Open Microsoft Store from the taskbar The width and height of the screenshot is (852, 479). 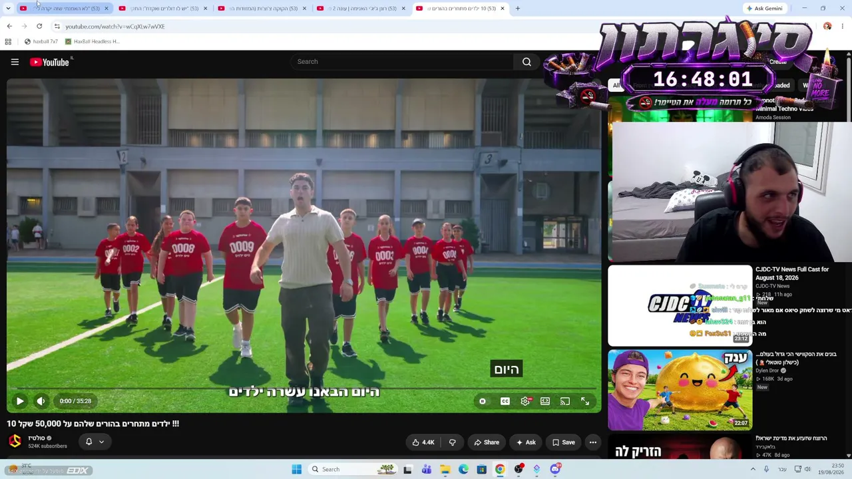pyautogui.click(x=481, y=470)
